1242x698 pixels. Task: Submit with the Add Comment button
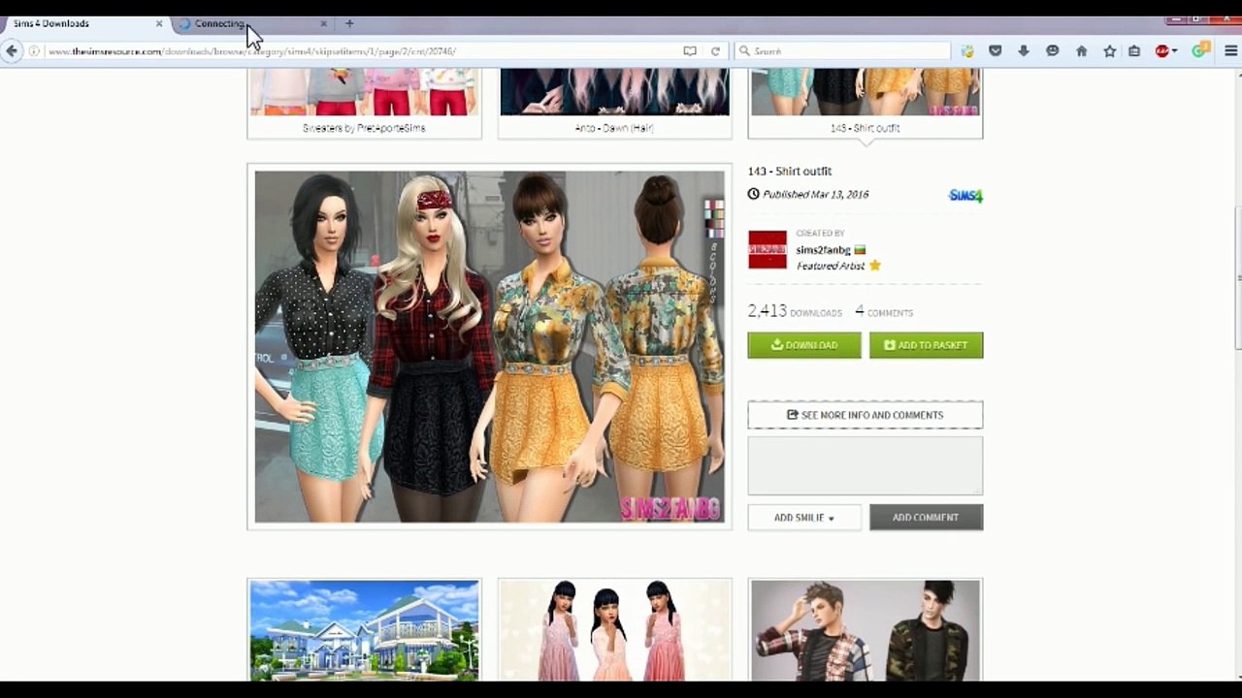(x=926, y=518)
